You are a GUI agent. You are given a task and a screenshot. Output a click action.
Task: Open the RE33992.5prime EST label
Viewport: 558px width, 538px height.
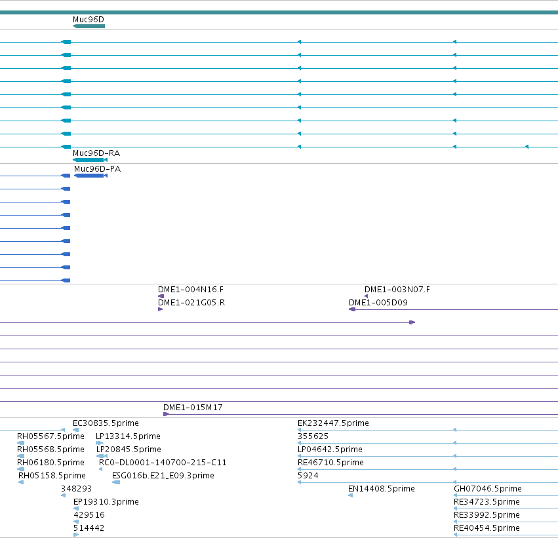click(487, 515)
